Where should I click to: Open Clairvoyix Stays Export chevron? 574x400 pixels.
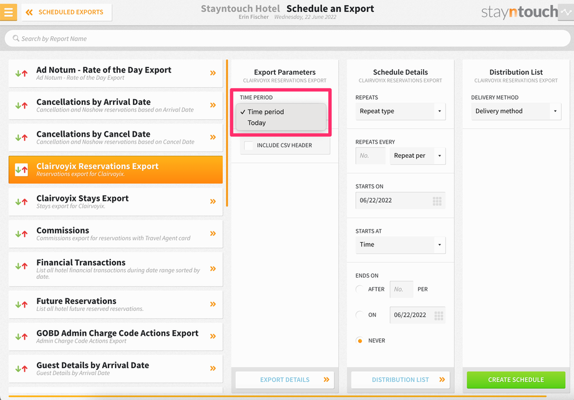(213, 202)
